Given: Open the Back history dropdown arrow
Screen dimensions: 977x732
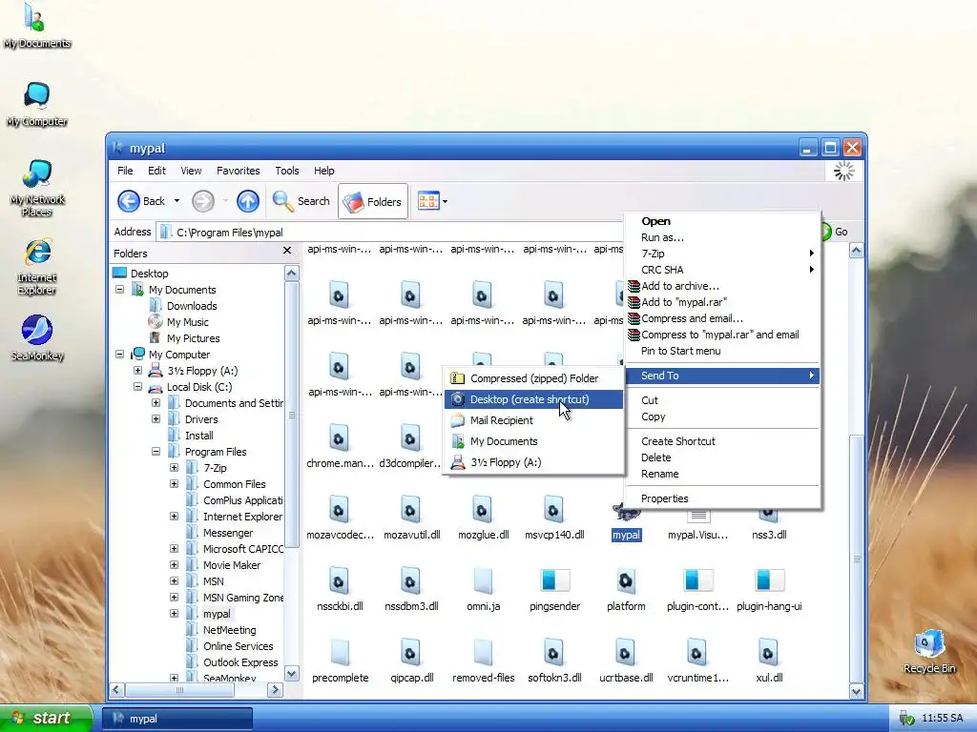Looking at the screenshot, I should tap(177, 201).
